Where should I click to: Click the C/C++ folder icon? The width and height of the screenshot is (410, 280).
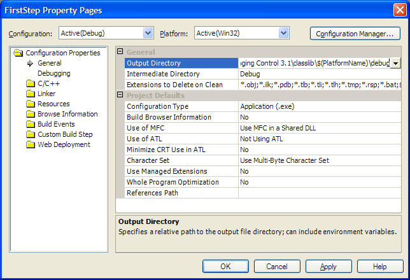pos(31,83)
